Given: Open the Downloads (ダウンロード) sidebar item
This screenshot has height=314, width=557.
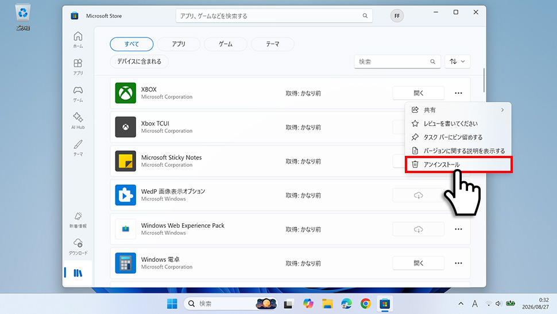Looking at the screenshot, I should [78, 247].
